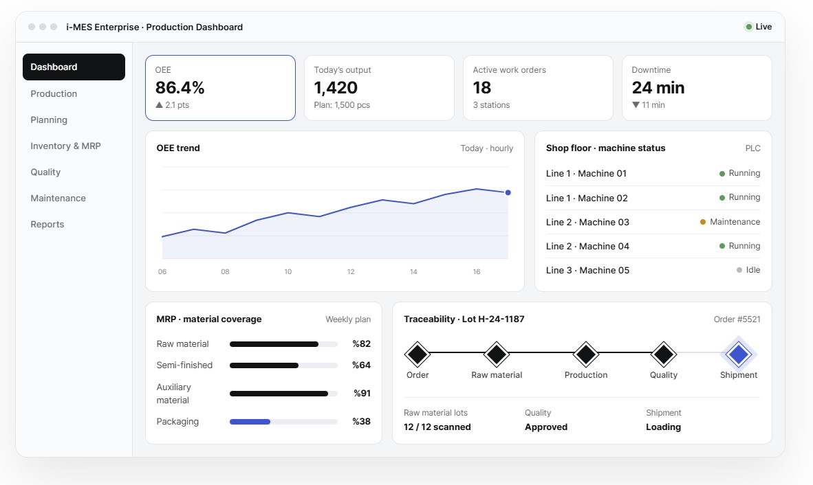Click the Quality diamond step
Image resolution: width=813 pixels, height=485 pixels.
point(664,354)
